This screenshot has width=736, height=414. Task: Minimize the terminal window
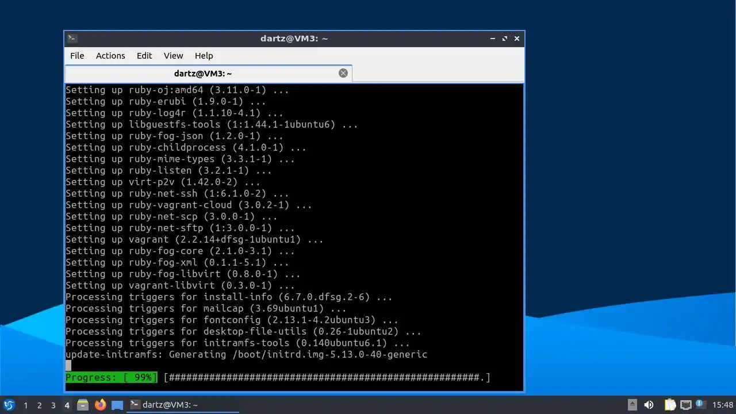point(493,39)
